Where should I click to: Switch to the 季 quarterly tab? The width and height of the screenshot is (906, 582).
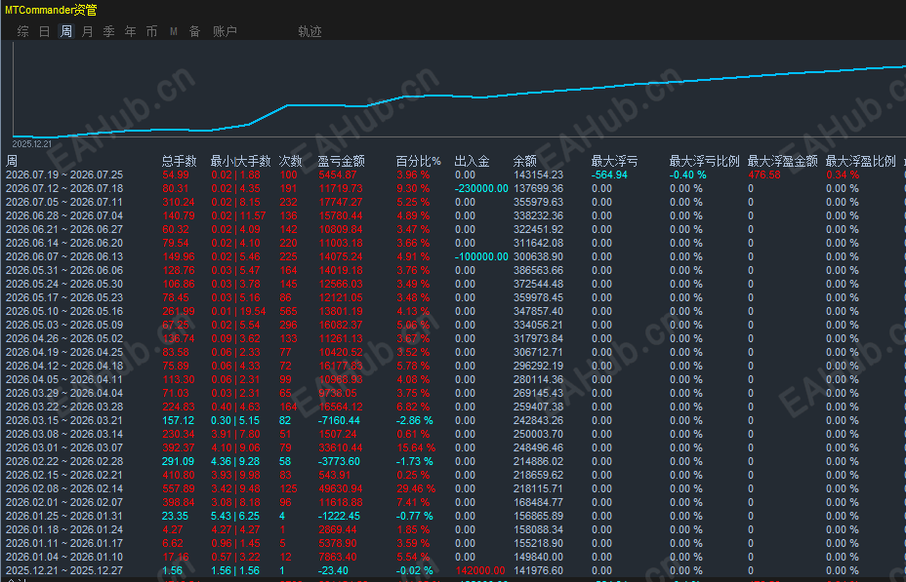click(x=108, y=31)
